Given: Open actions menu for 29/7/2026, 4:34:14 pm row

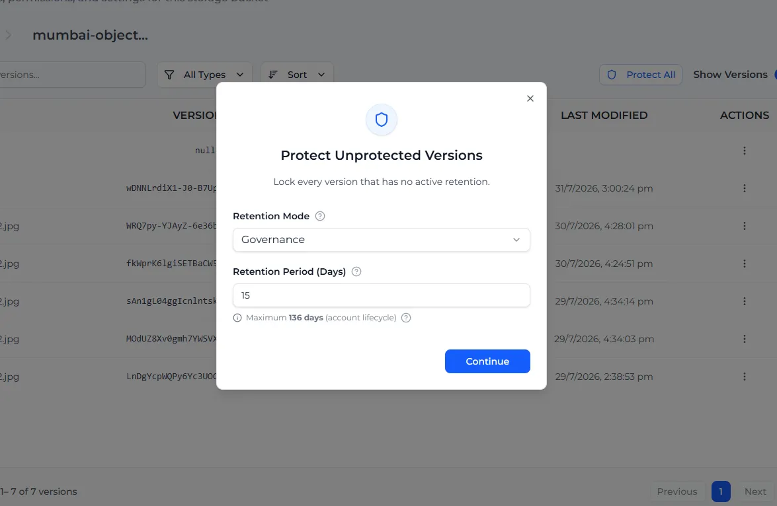Looking at the screenshot, I should (x=745, y=301).
